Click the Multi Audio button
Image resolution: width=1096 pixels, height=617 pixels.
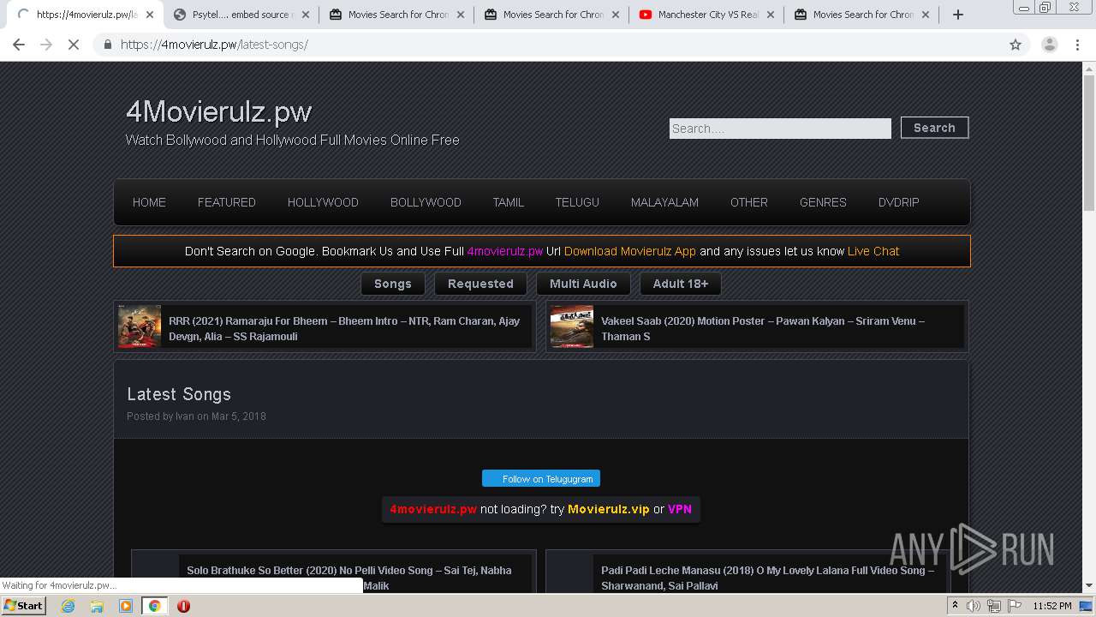coord(583,284)
